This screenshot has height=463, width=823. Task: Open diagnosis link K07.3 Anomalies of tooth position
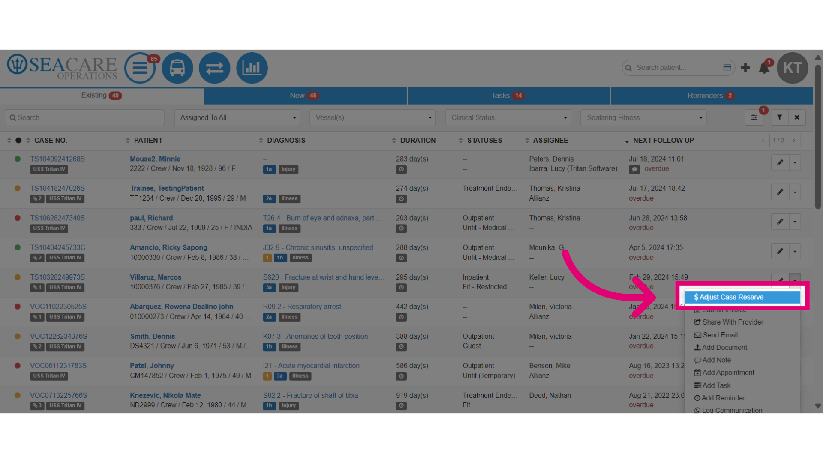click(x=315, y=337)
